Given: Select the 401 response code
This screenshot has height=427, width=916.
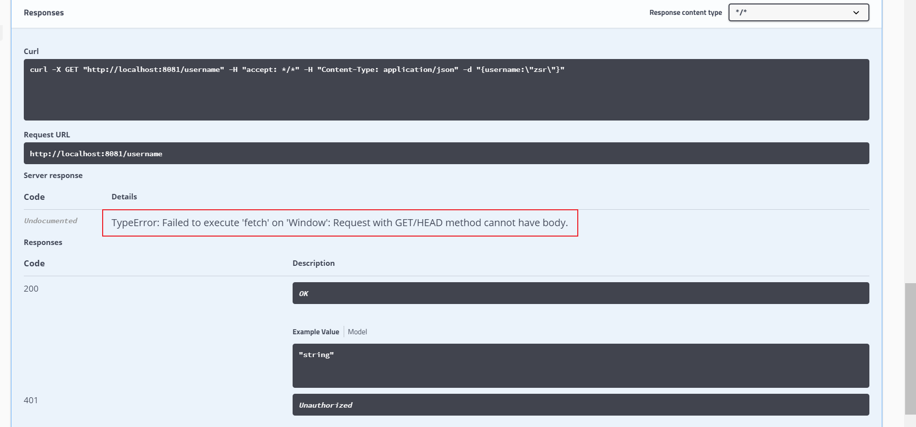Looking at the screenshot, I should [x=31, y=400].
